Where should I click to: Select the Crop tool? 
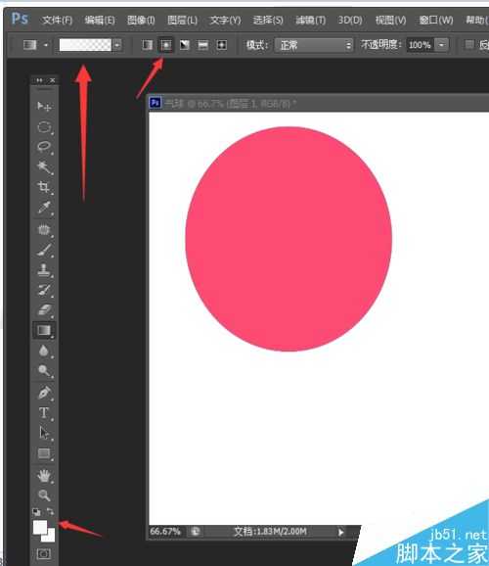(x=44, y=187)
